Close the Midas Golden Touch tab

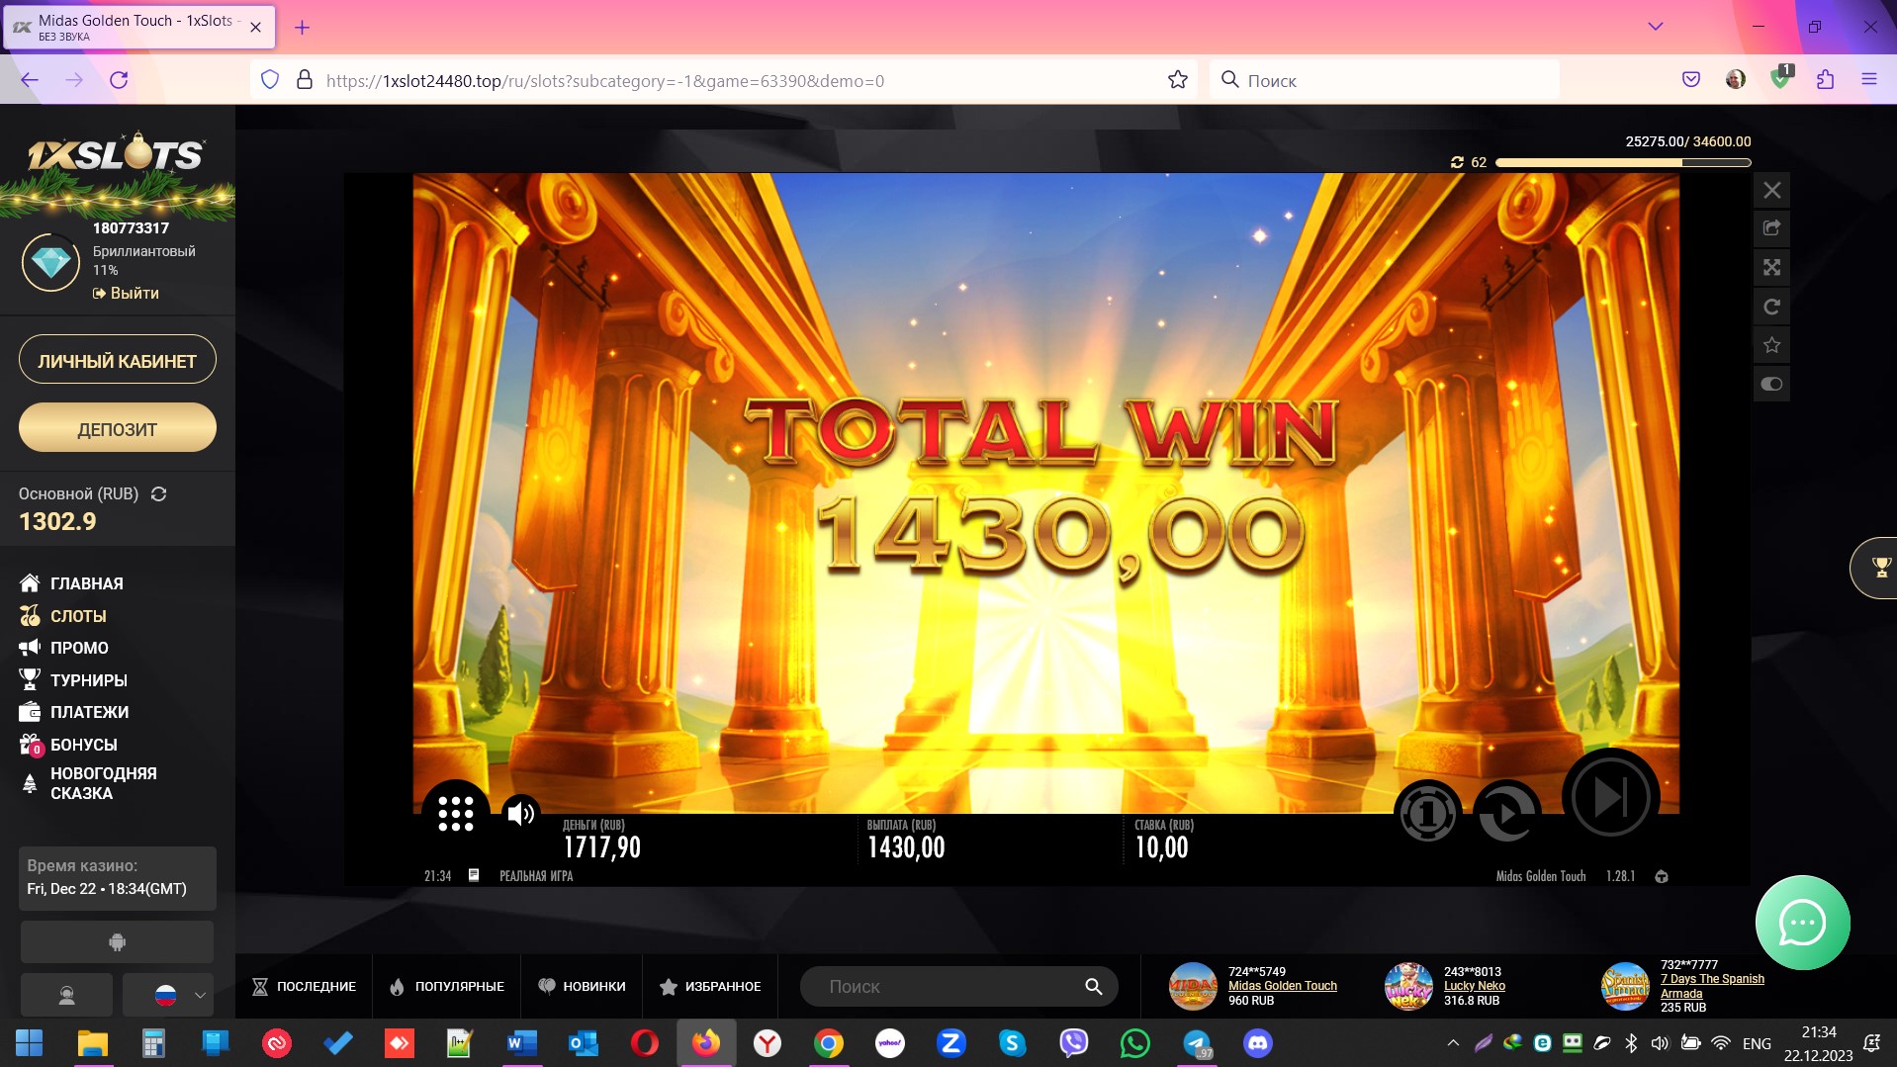[x=255, y=28]
